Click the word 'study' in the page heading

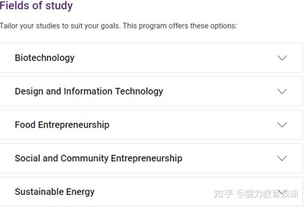coord(59,6)
